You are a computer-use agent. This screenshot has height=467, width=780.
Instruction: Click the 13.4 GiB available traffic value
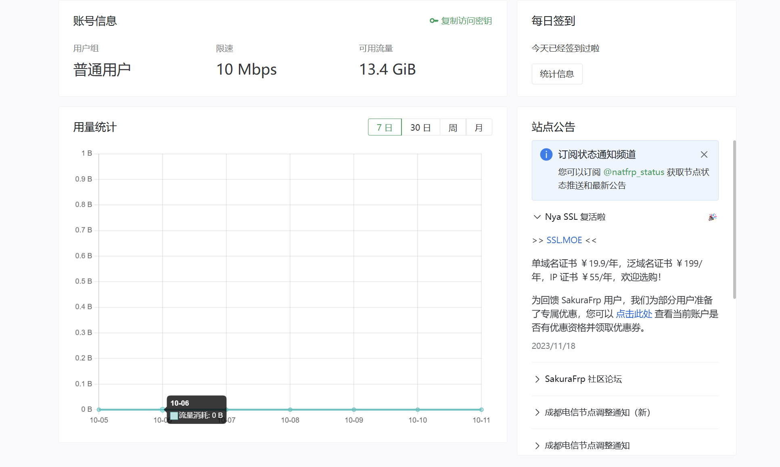tap(387, 69)
